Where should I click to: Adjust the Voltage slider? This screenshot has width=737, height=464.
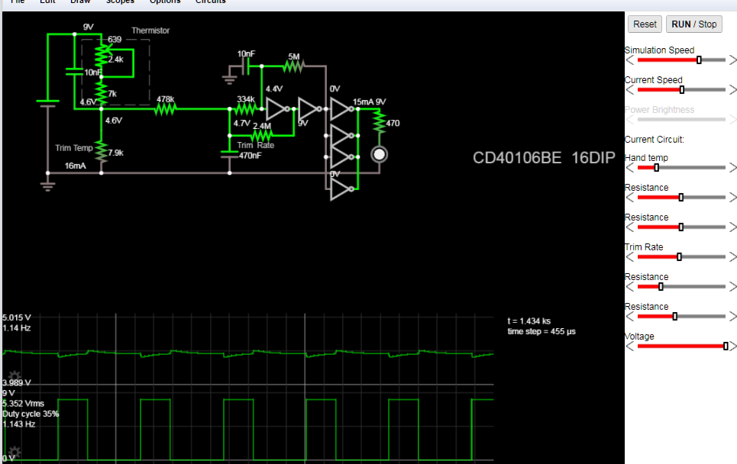pos(681,346)
